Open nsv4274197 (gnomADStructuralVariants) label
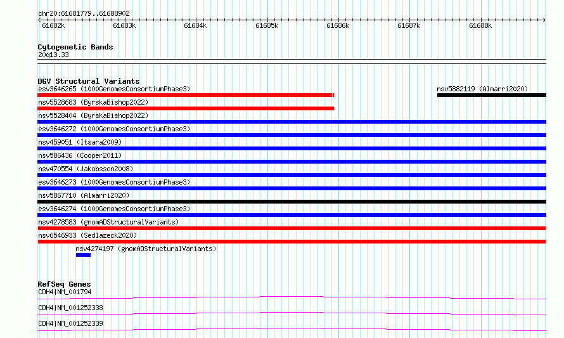This screenshot has height=338, width=564. (x=146, y=249)
